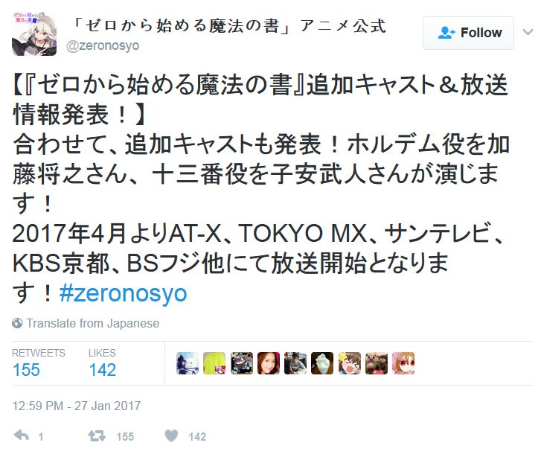
Task: Open first liker avatar thumbnail
Action: [x=188, y=363]
